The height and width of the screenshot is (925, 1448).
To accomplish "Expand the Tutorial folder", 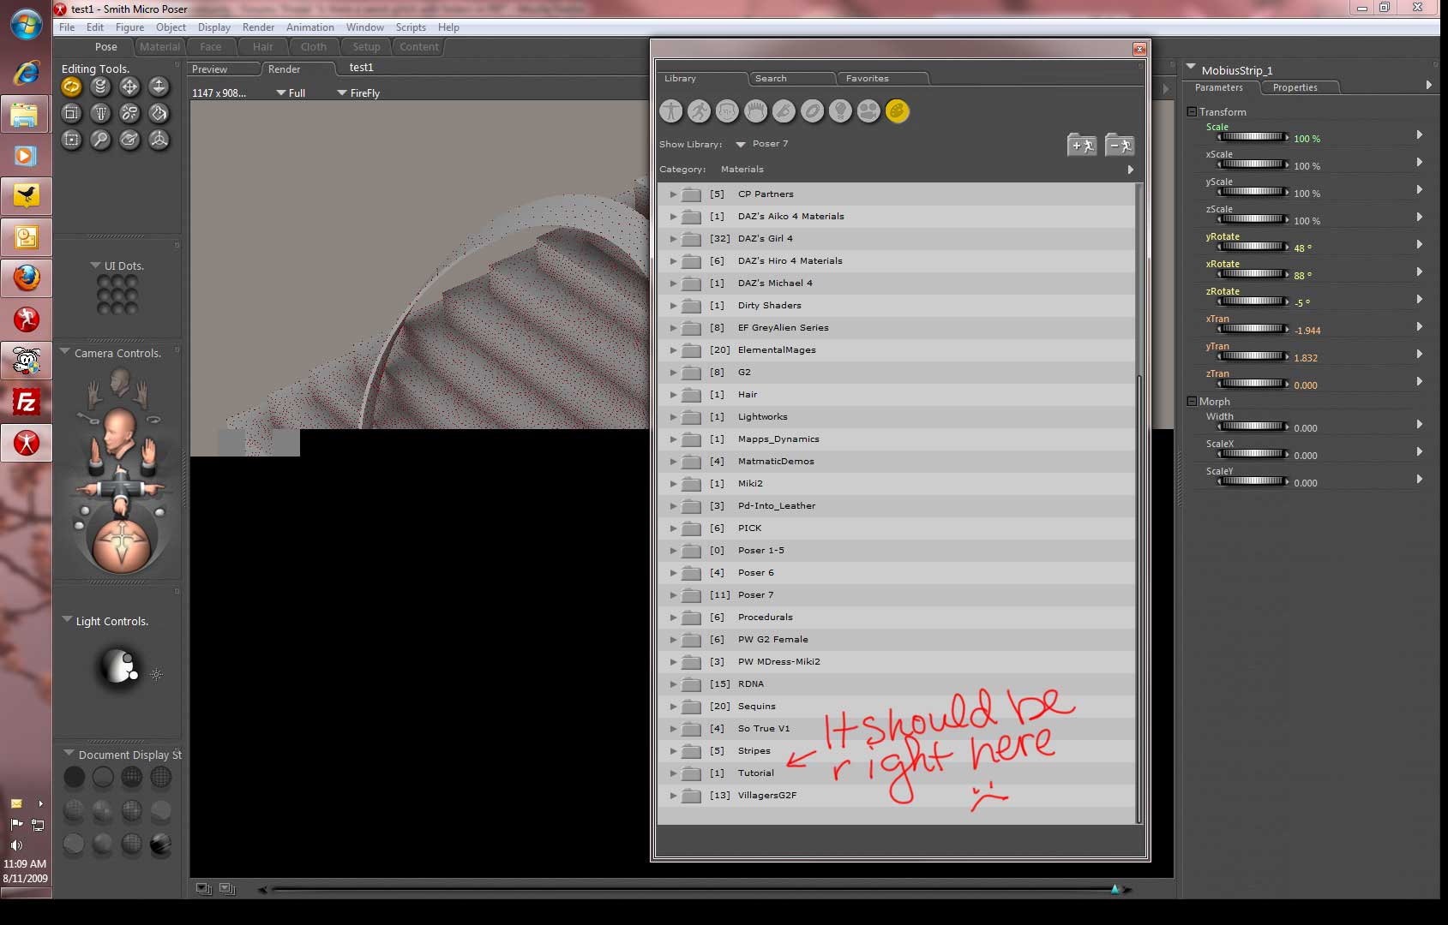I will 673,773.
